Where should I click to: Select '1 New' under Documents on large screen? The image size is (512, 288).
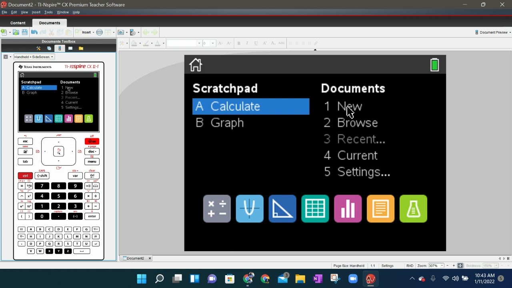pos(343,106)
